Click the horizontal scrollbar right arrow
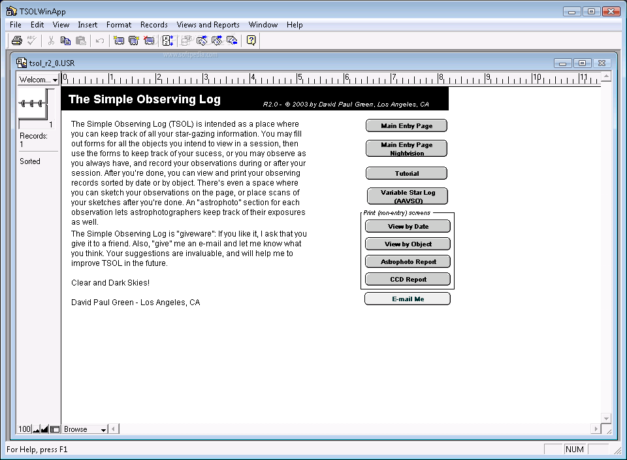This screenshot has height=460, width=627. (596, 429)
